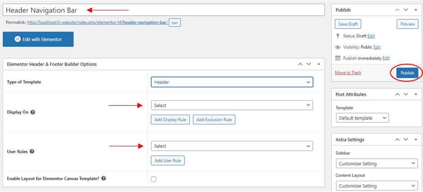Open the Sidebar Customizer Setting dropdown
423x192 pixels.
click(377, 164)
